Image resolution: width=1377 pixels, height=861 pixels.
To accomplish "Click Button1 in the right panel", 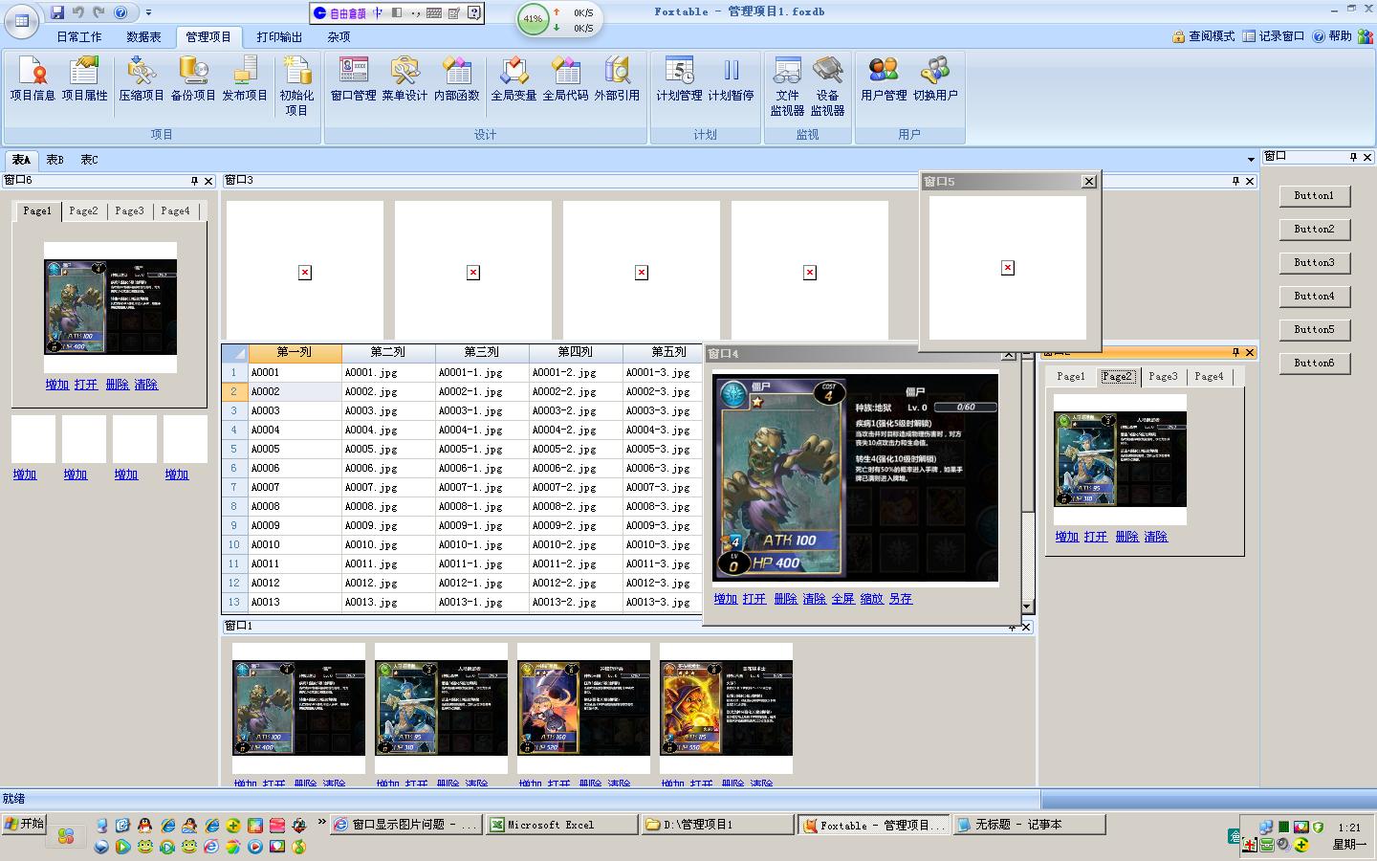I will [1314, 196].
